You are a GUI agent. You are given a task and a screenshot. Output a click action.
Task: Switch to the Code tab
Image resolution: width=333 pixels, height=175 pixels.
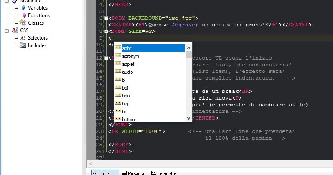105,172
